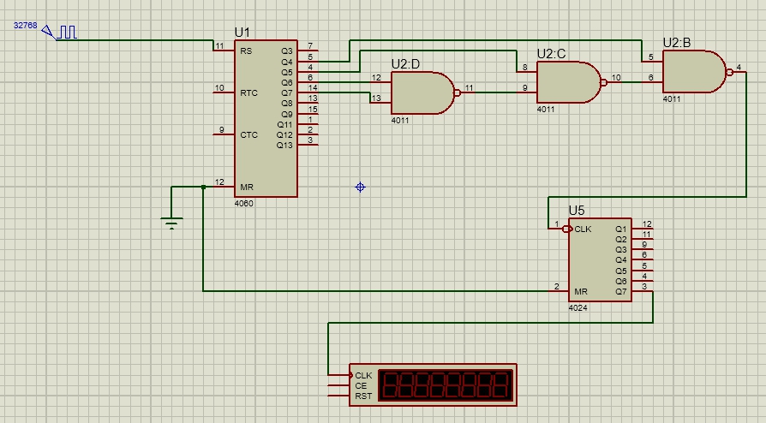Select the U2:D NAND gate

point(420,92)
